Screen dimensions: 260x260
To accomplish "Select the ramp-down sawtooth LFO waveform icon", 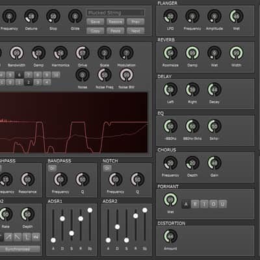I will (18, 237).
